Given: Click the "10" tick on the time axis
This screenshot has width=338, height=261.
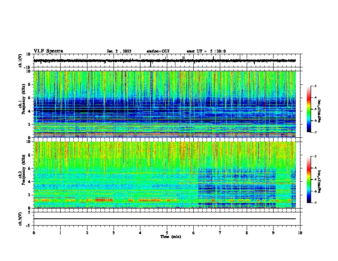Looking at the screenshot, I should [x=300, y=233].
